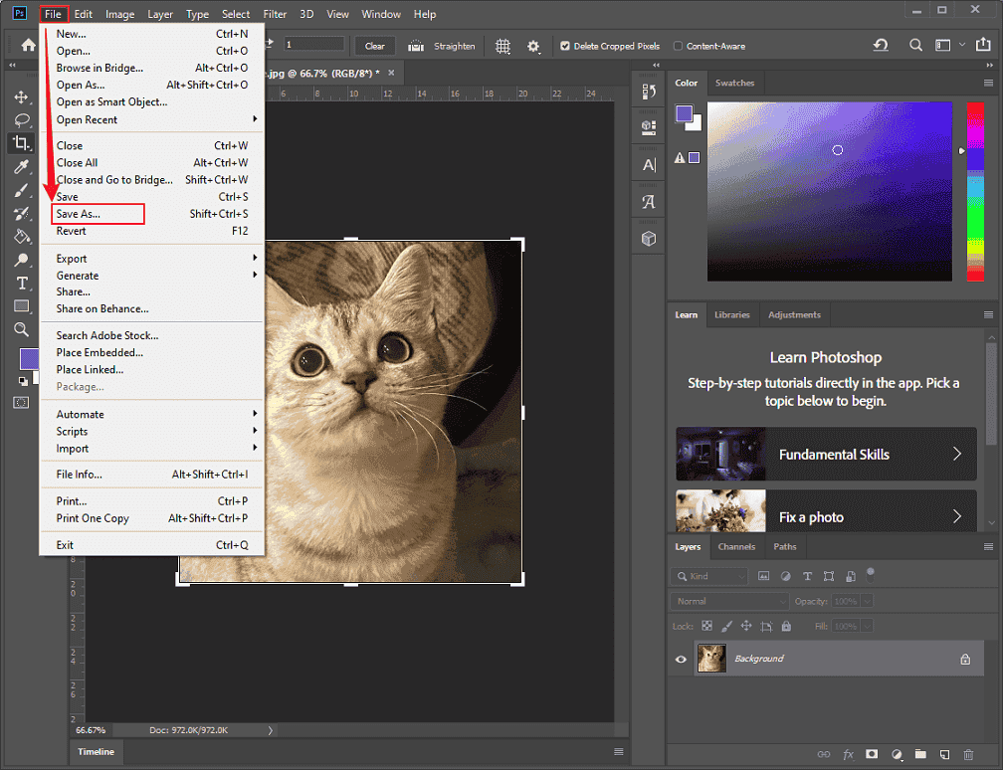This screenshot has width=1003, height=770.
Task: Select the Horizontal Type tool
Action: (x=22, y=284)
